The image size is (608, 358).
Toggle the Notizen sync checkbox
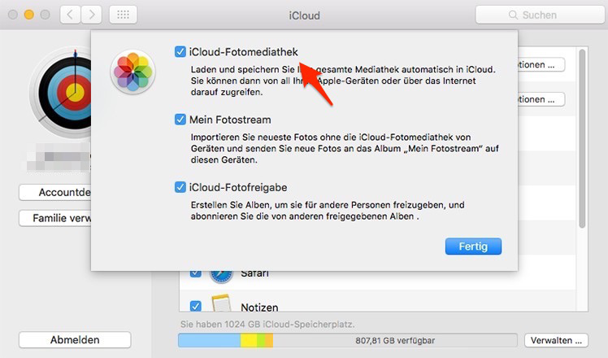(196, 306)
